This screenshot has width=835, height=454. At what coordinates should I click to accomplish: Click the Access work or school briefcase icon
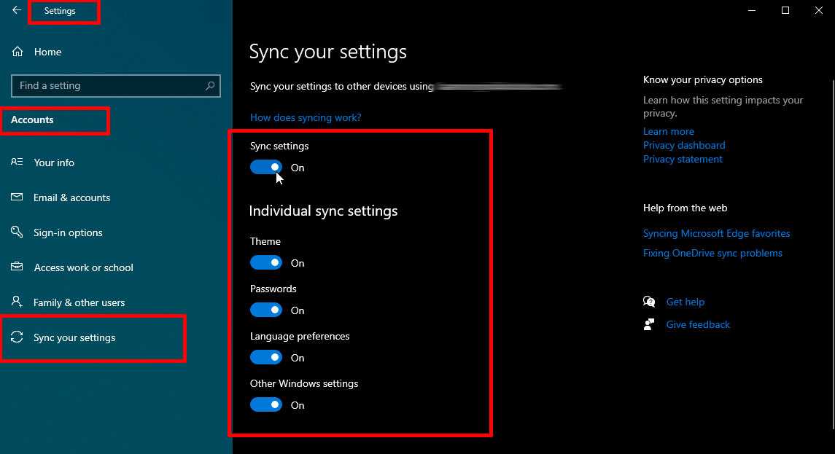(18, 267)
